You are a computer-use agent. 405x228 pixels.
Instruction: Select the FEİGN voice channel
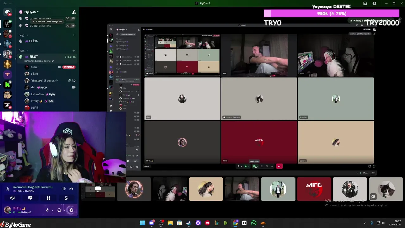click(x=47, y=41)
